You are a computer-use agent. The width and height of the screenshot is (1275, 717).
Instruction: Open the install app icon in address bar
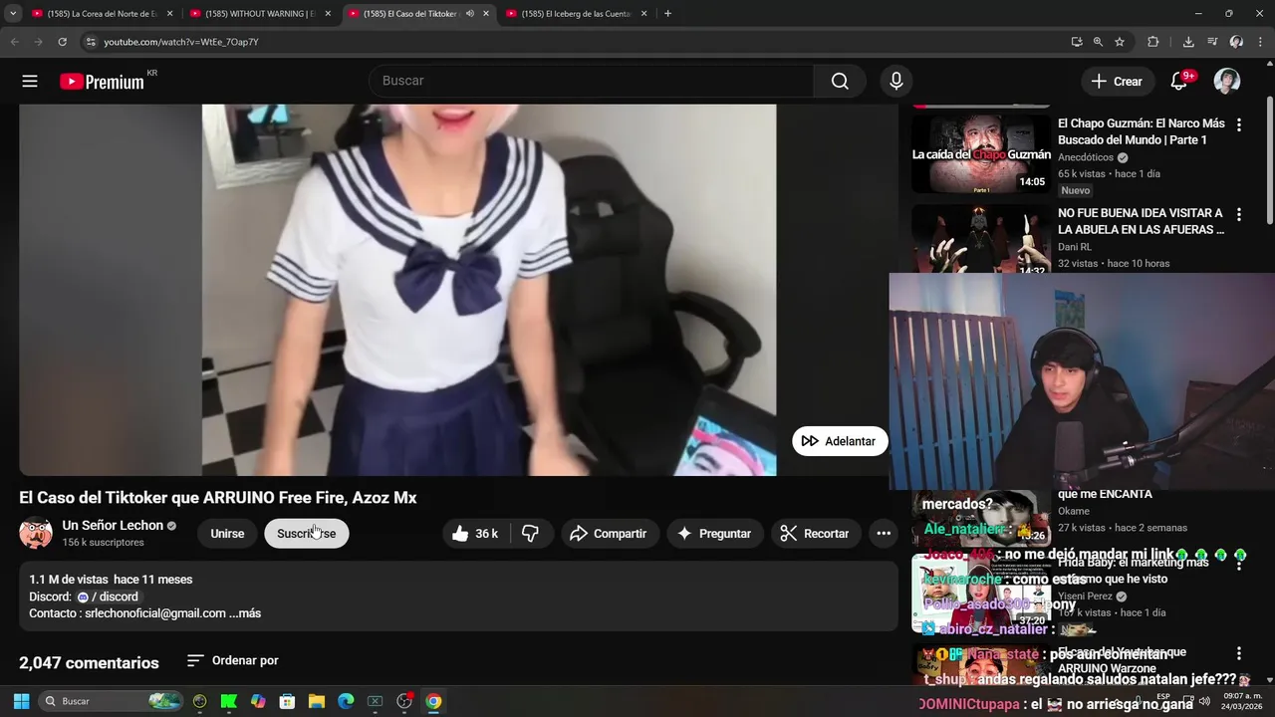click(x=1077, y=42)
